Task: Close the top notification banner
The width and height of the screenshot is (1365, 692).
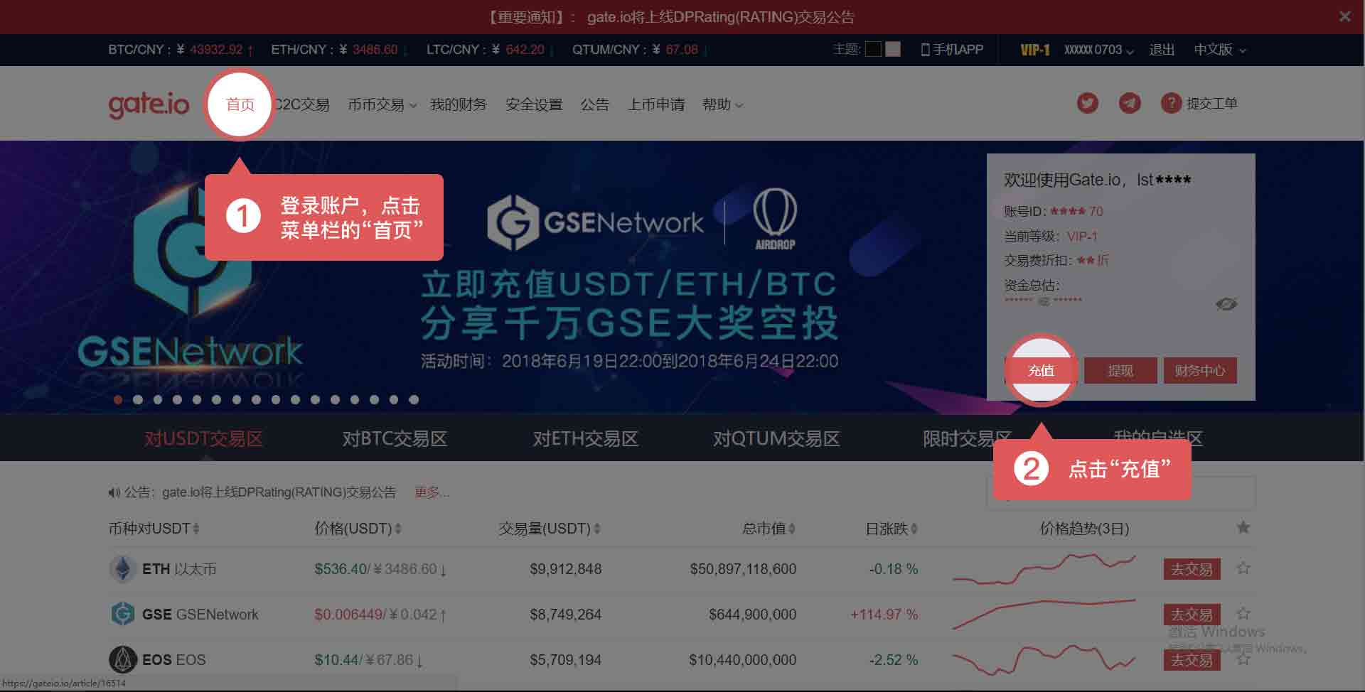Action: [1344, 16]
